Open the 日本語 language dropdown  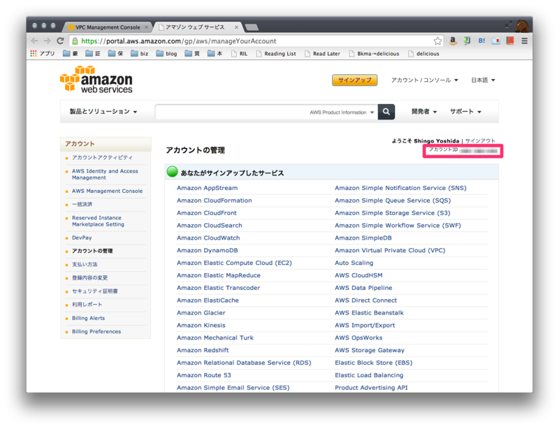click(x=483, y=80)
